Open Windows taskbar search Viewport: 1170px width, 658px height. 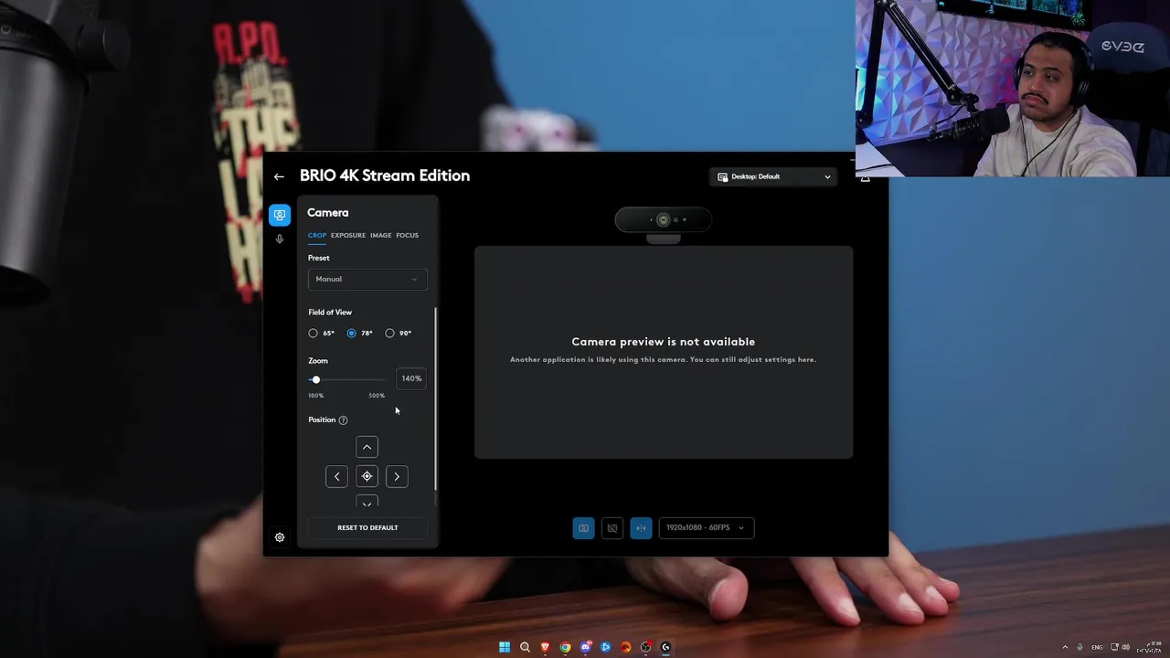pos(525,647)
